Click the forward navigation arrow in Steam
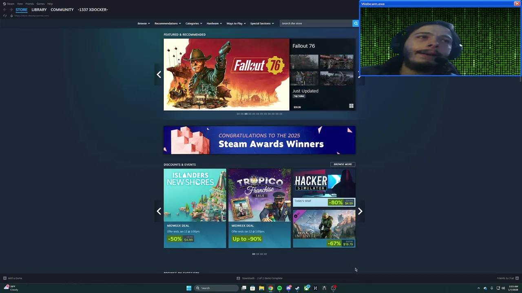This screenshot has width=522, height=293. coord(11,10)
